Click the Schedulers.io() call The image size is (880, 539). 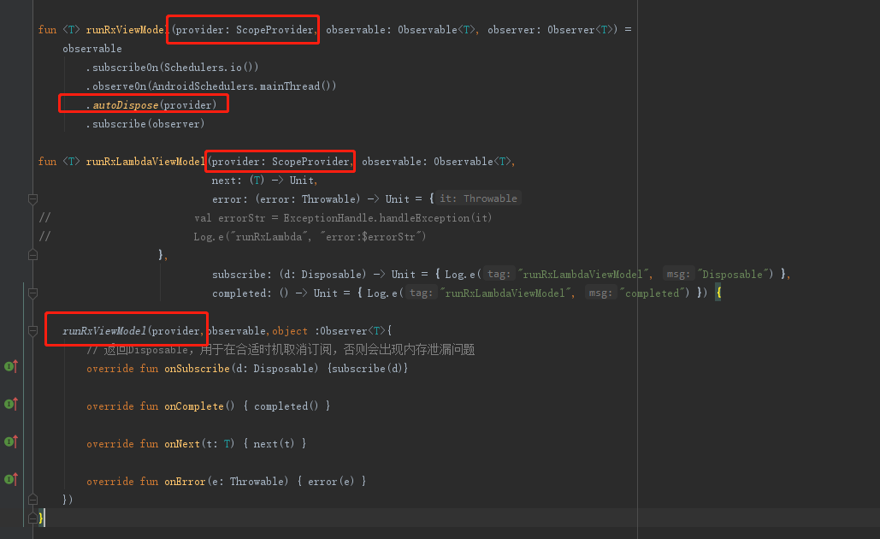210,68
